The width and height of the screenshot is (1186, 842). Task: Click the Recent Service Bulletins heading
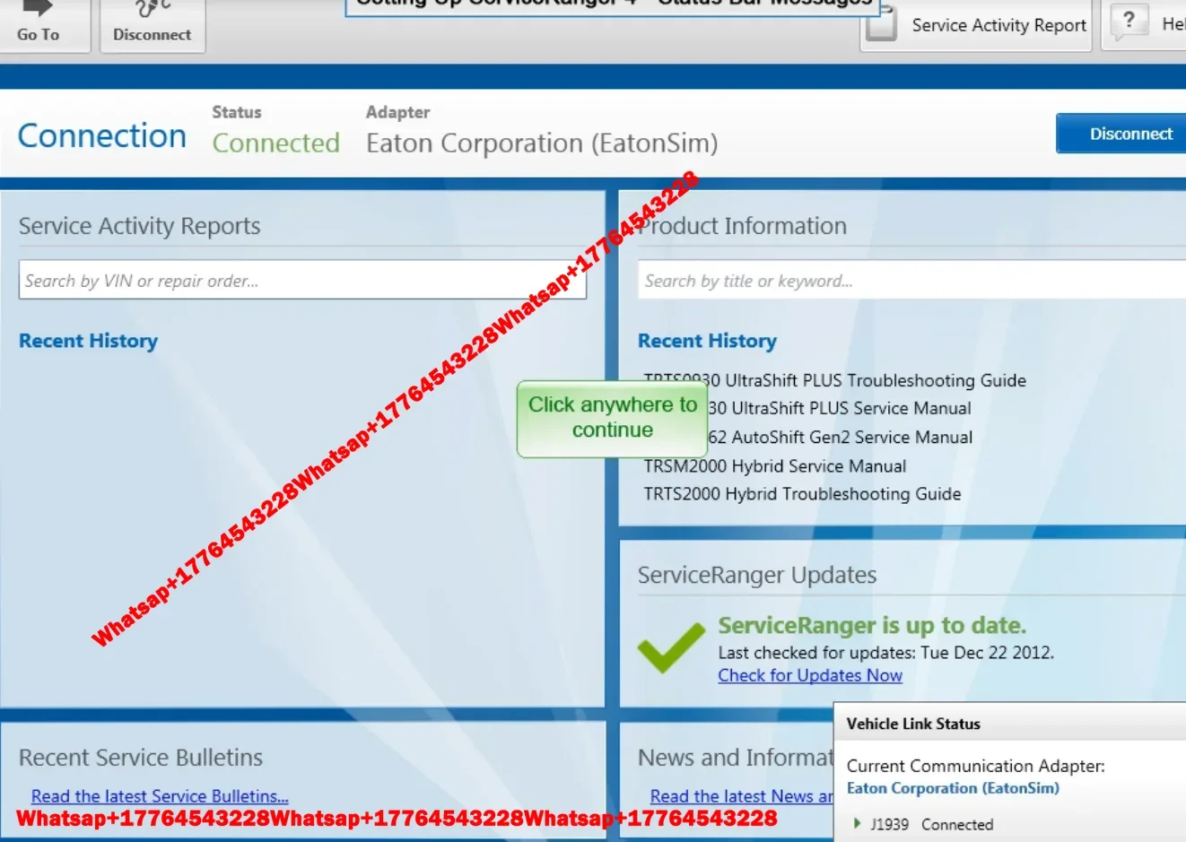tap(141, 758)
